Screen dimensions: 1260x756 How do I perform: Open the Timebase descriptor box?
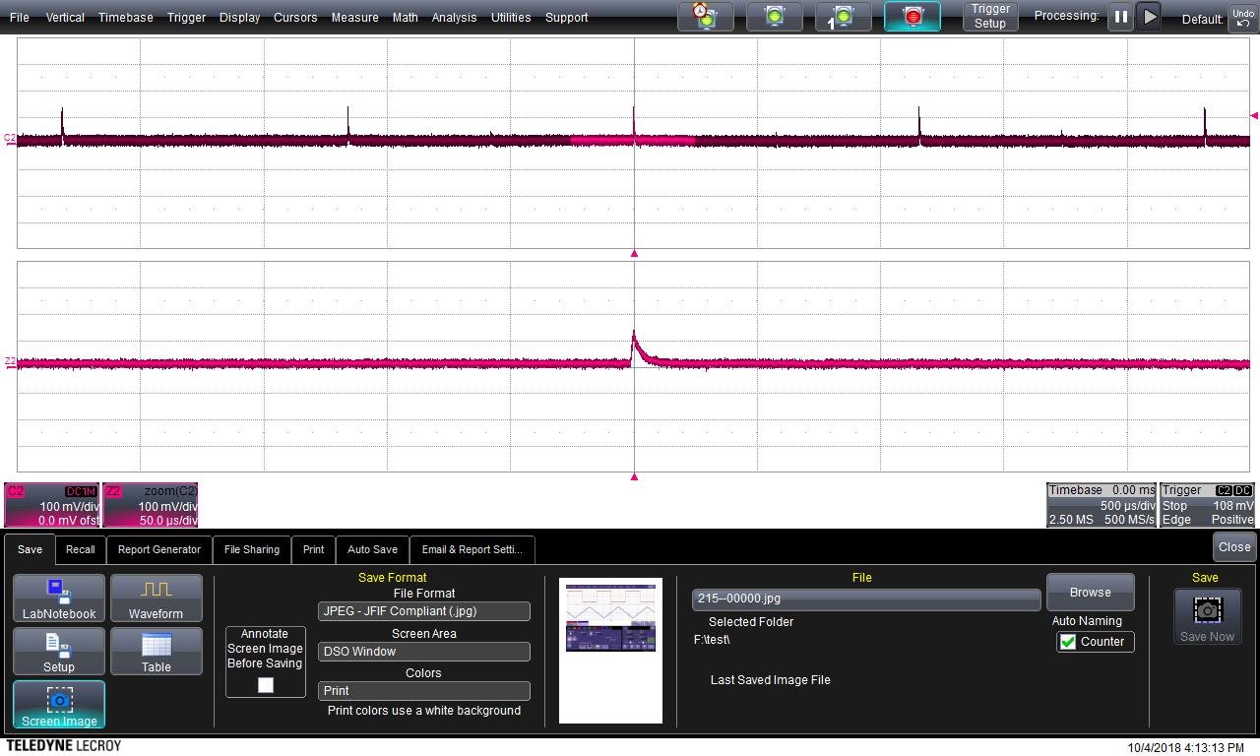pyautogui.click(x=1102, y=505)
